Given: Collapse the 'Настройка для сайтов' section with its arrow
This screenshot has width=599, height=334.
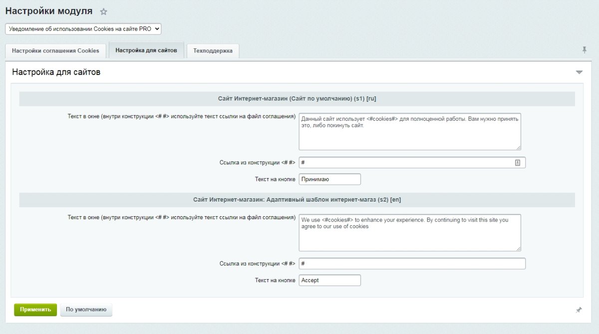Looking at the screenshot, I should coord(579,72).
